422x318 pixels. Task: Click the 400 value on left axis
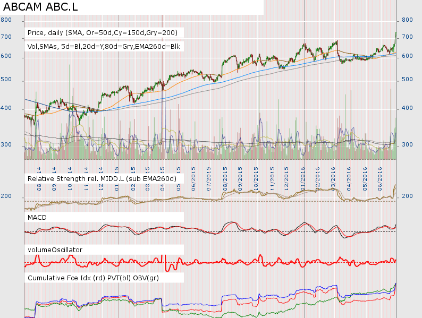pos(6,108)
